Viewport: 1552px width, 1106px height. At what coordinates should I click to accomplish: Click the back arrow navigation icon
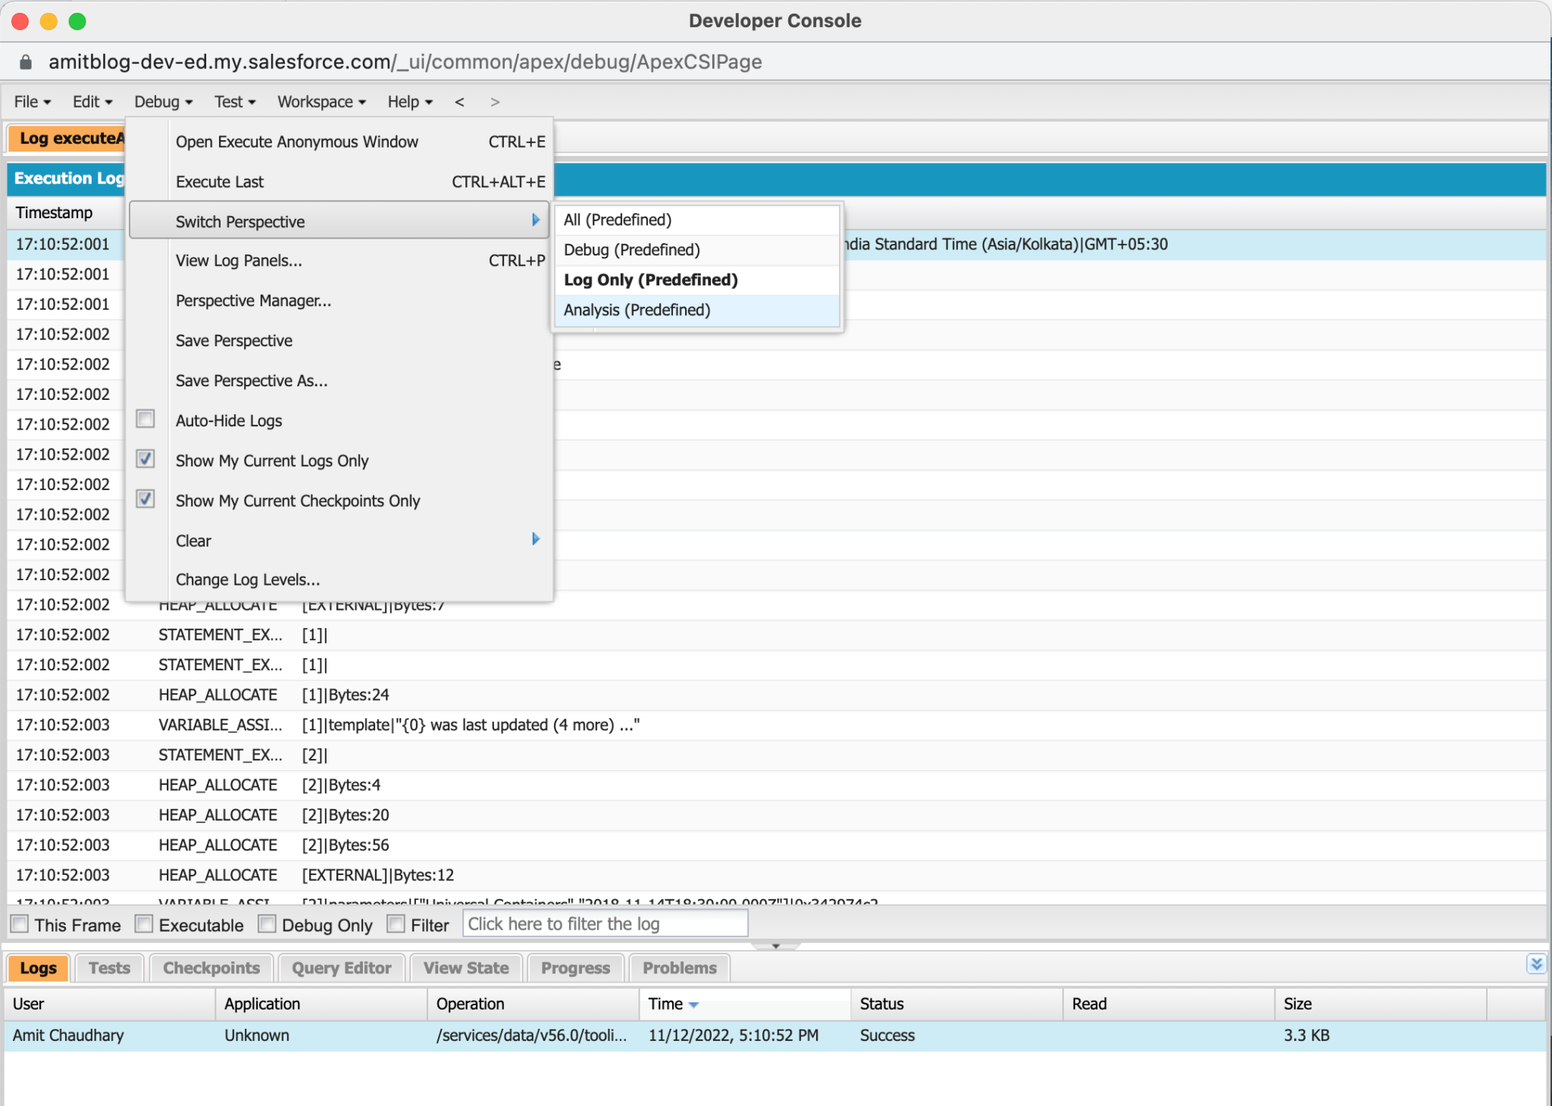tap(459, 102)
